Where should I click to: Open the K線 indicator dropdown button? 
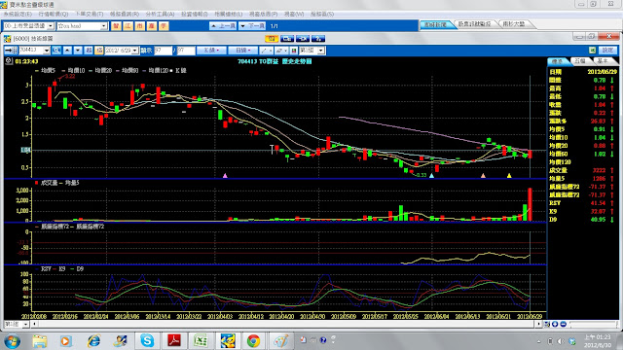click(x=211, y=51)
